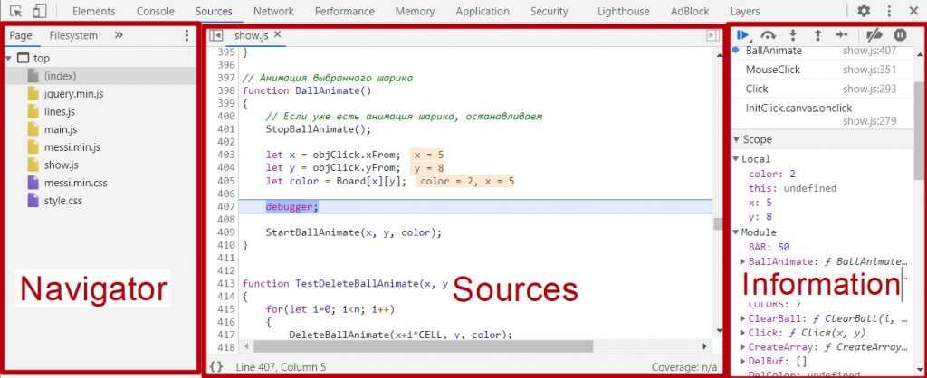This screenshot has height=378, width=927.
Task: Toggle Deactivate breakpoints button
Action: point(874,35)
